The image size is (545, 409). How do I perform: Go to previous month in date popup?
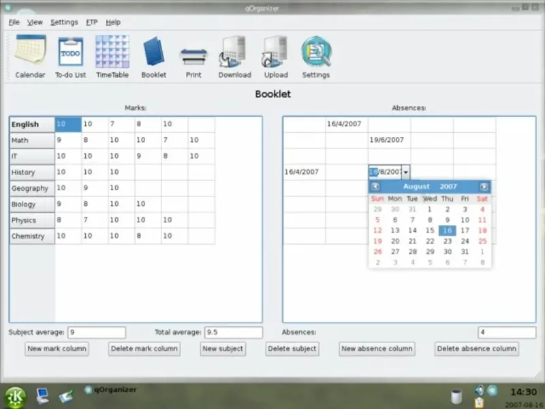375,186
